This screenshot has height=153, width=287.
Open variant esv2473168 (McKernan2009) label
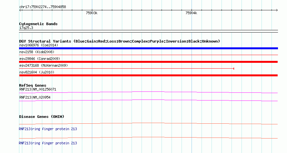44,65
